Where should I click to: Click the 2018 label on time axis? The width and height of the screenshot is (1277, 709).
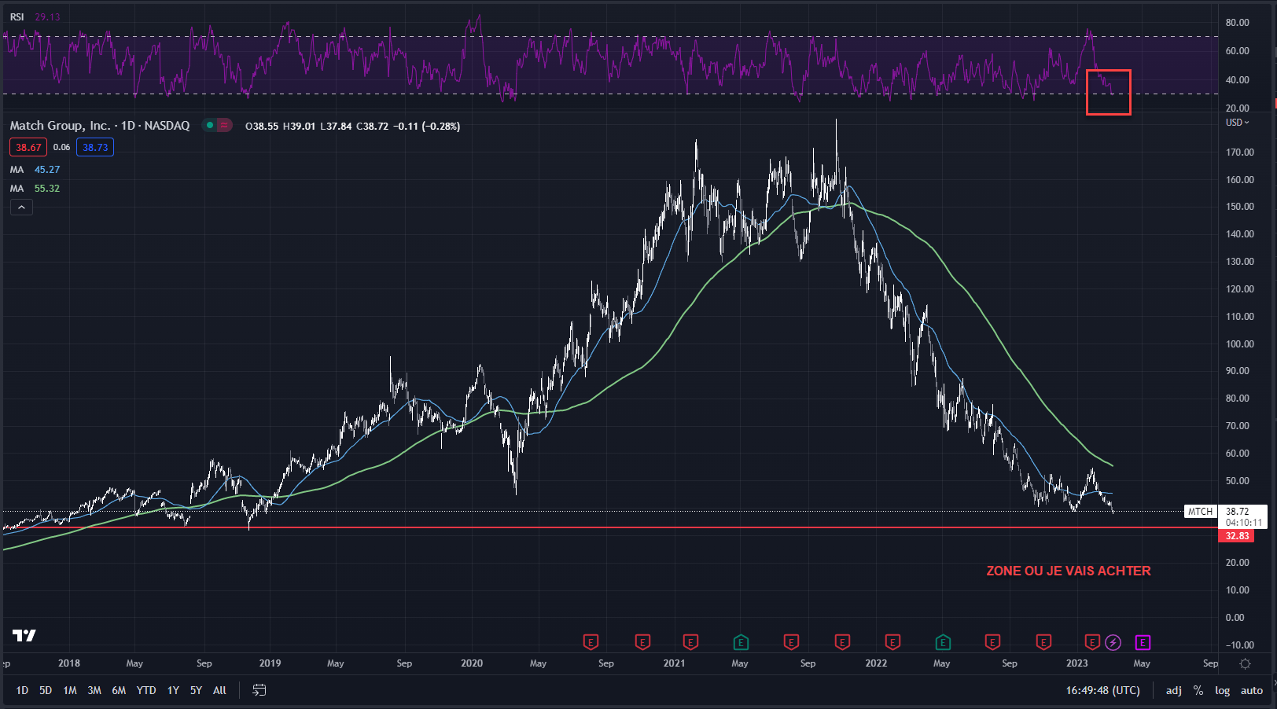tap(69, 663)
